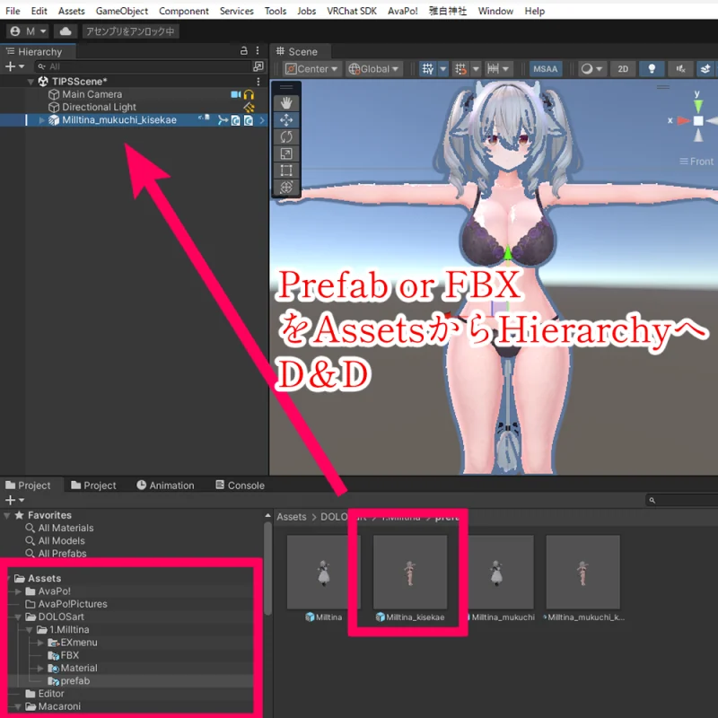Select the Scale tool
The image size is (718, 718).
(286, 153)
